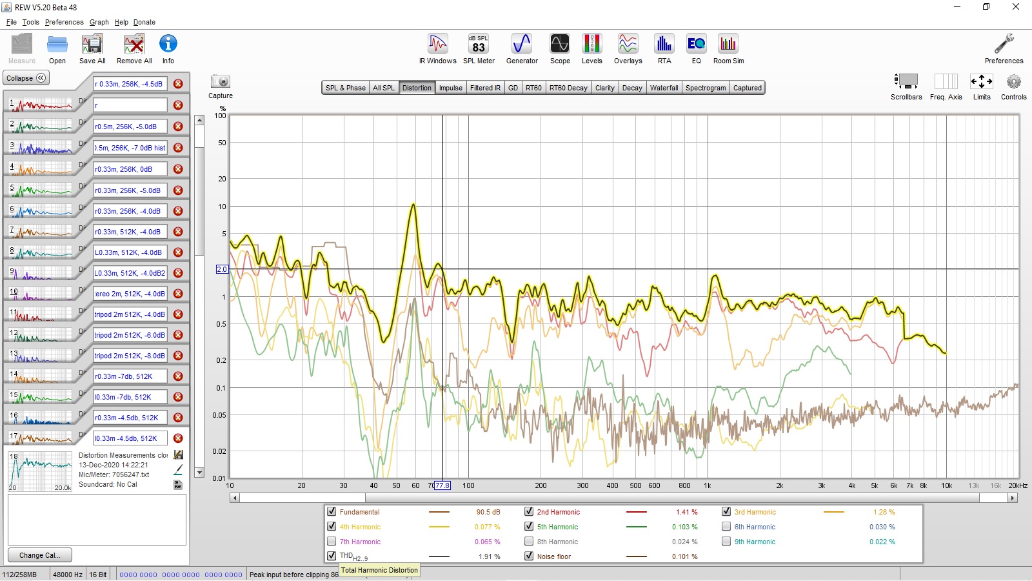Capture graph with camera icon
Image resolution: width=1032 pixels, height=581 pixels.
tap(221, 81)
